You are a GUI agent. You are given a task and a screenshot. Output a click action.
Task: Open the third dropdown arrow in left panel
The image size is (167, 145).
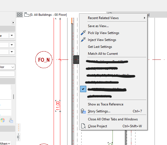12,52
